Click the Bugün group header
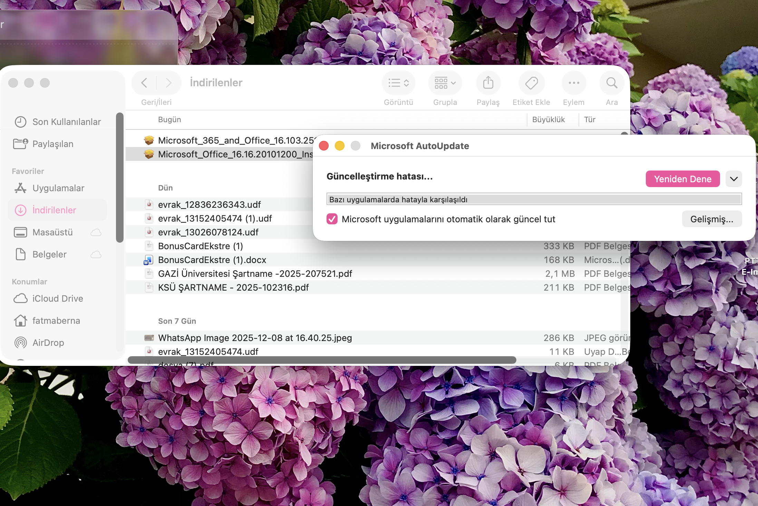This screenshot has width=758, height=506. click(169, 119)
